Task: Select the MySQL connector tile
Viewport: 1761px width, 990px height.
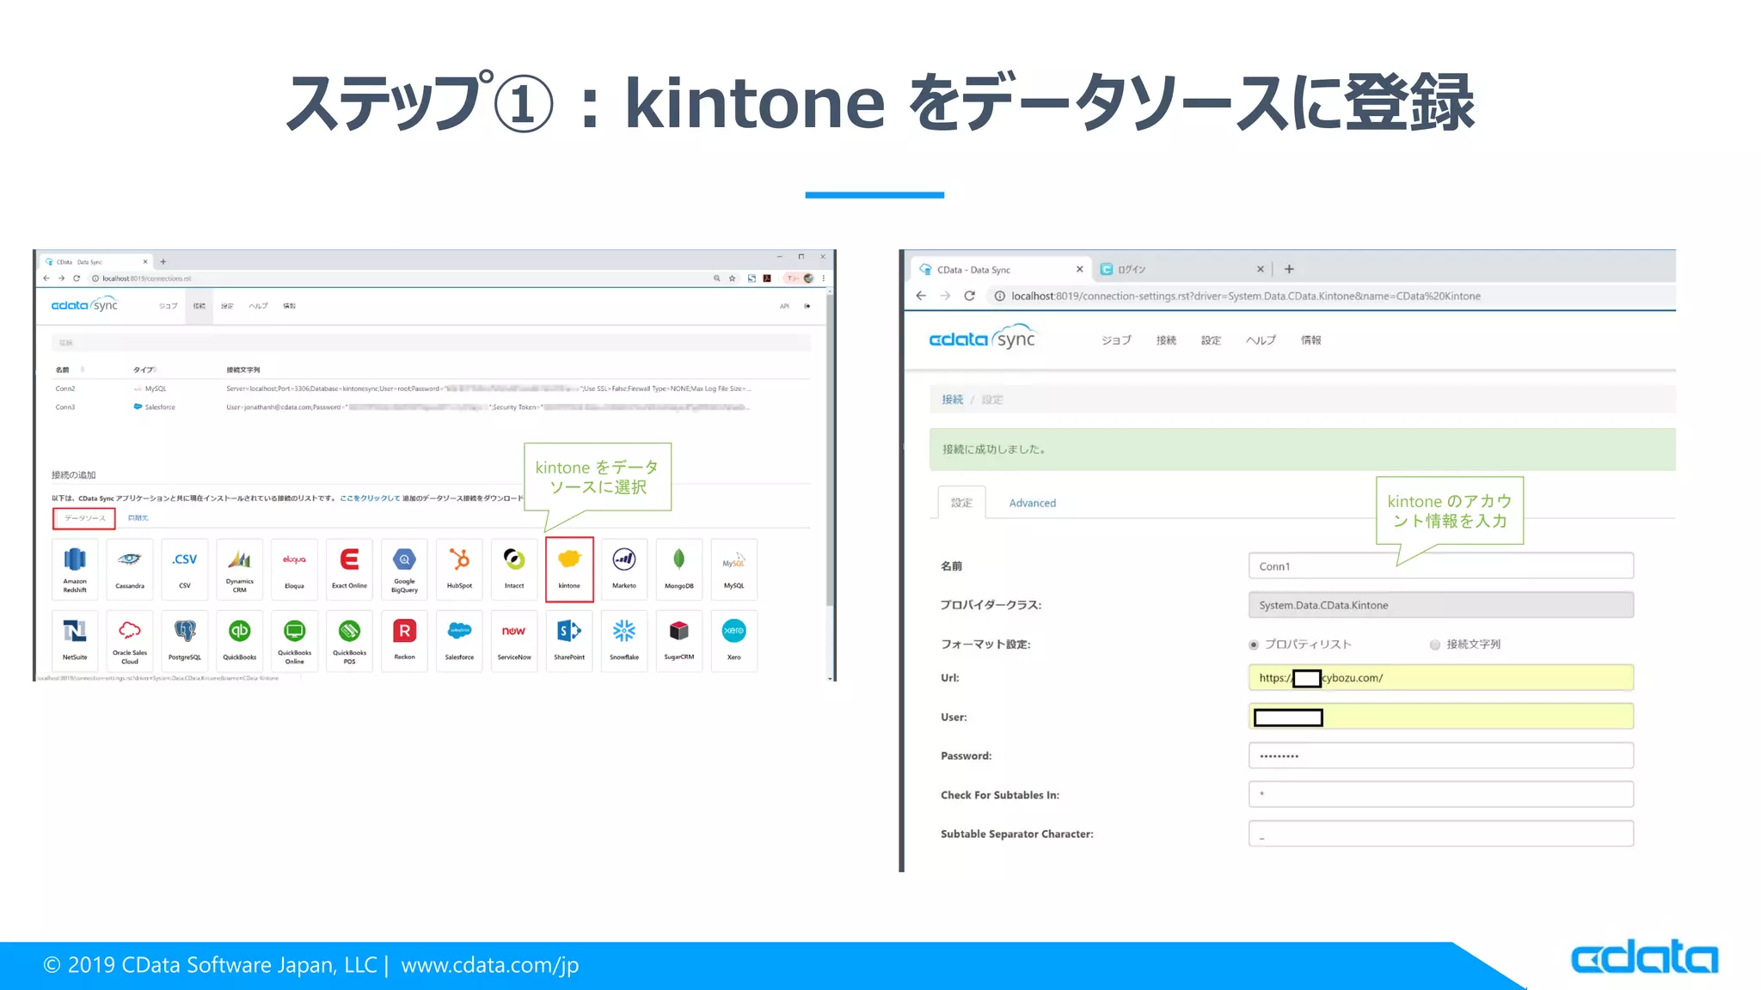Action: click(x=734, y=570)
